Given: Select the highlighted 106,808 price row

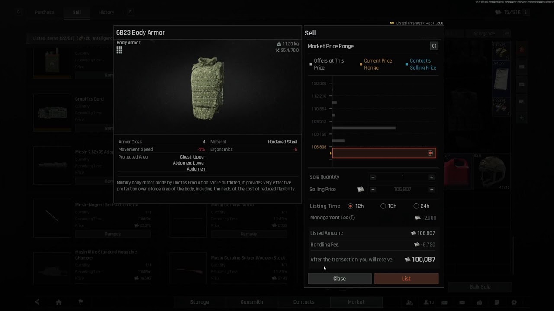Looking at the screenshot, I should click(x=384, y=153).
